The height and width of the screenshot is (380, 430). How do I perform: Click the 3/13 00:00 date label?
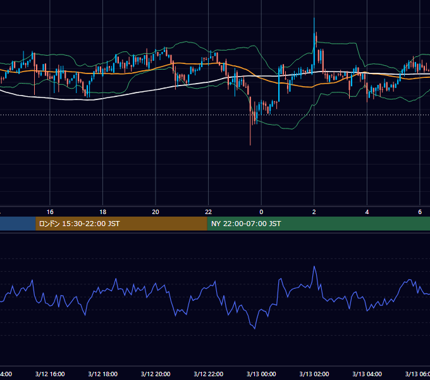coord(261,374)
